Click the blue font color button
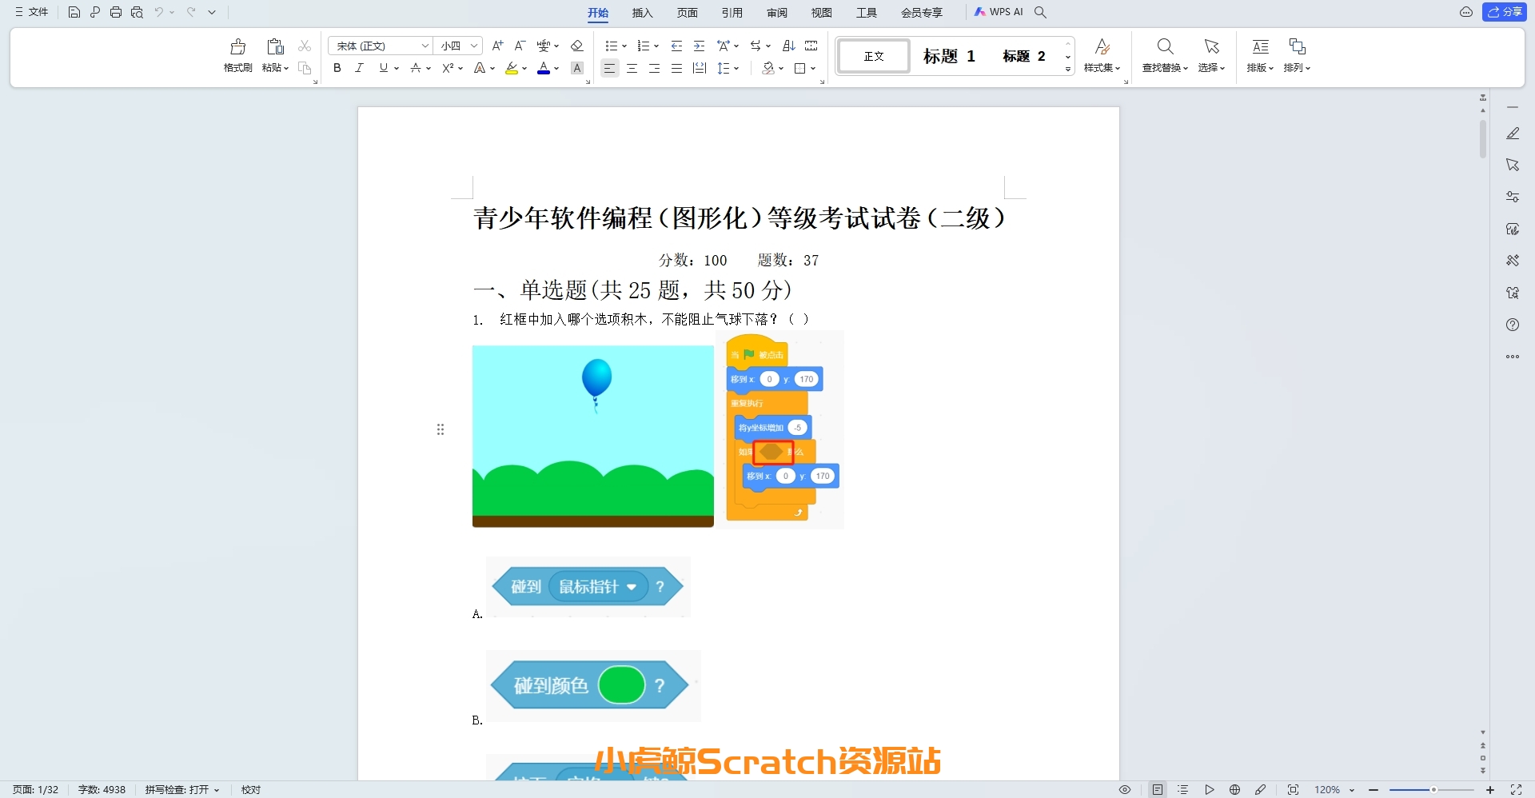 tap(544, 68)
